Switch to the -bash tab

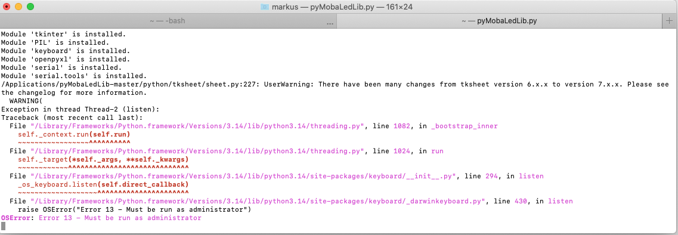pyautogui.click(x=168, y=21)
